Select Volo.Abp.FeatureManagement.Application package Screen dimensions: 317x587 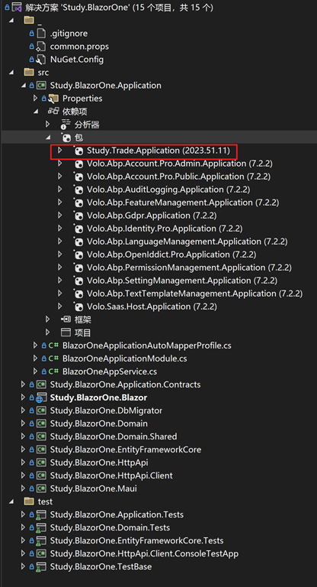pos(183,203)
